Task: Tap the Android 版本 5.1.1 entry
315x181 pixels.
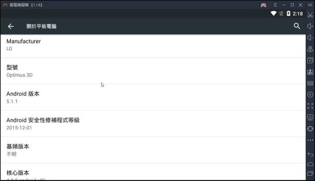Action: tap(153, 97)
